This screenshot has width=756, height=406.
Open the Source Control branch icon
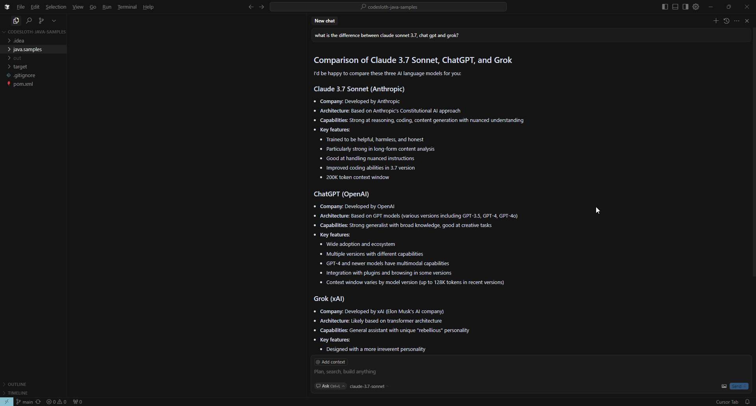[41, 21]
